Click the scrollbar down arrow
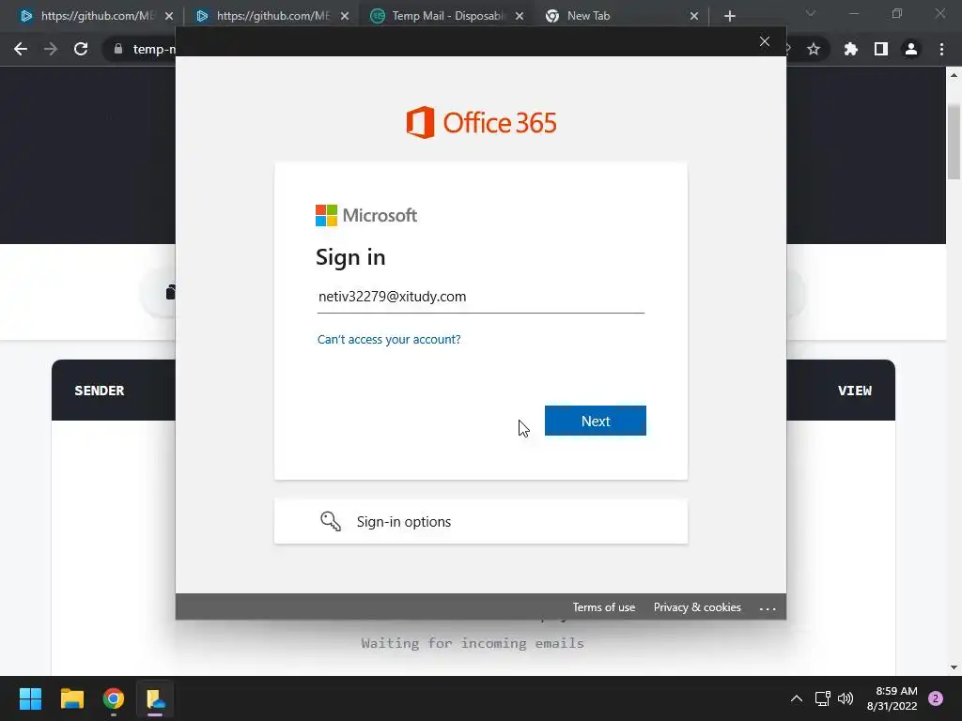The height and width of the screenshot is (721, 962). [954, 667]
